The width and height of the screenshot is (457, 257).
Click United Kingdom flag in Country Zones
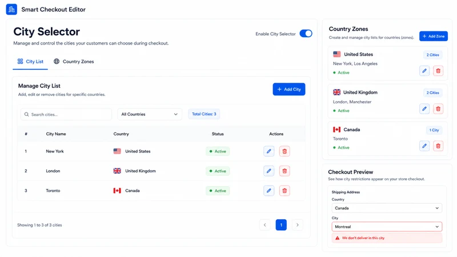pyautogui.click(x=336, y=92)
